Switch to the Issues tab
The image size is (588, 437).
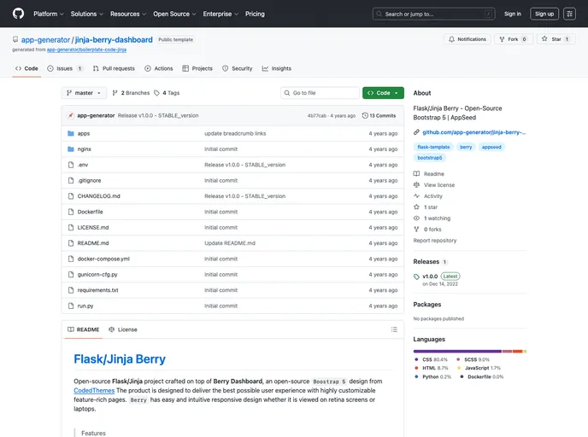pyautogui.click(x=65, y=68)
